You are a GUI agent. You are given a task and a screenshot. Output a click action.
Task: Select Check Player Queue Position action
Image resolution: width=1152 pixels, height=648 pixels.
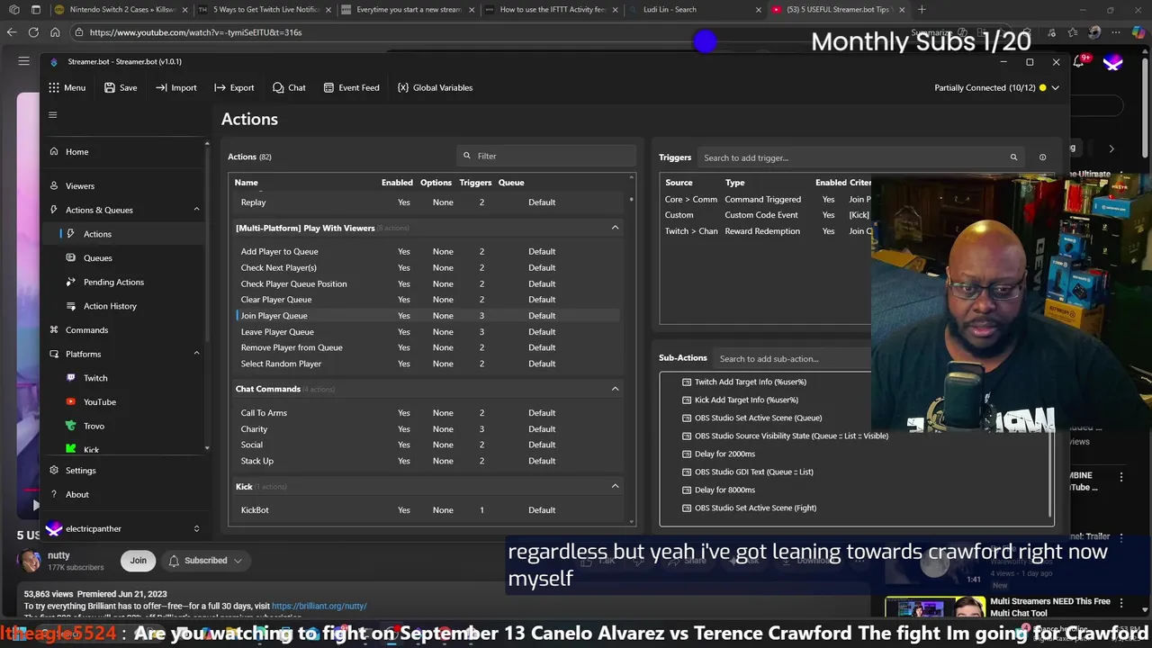click(427, 283)
